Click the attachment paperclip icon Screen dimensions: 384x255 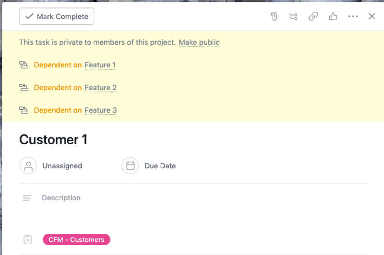(x=274, y=16)
